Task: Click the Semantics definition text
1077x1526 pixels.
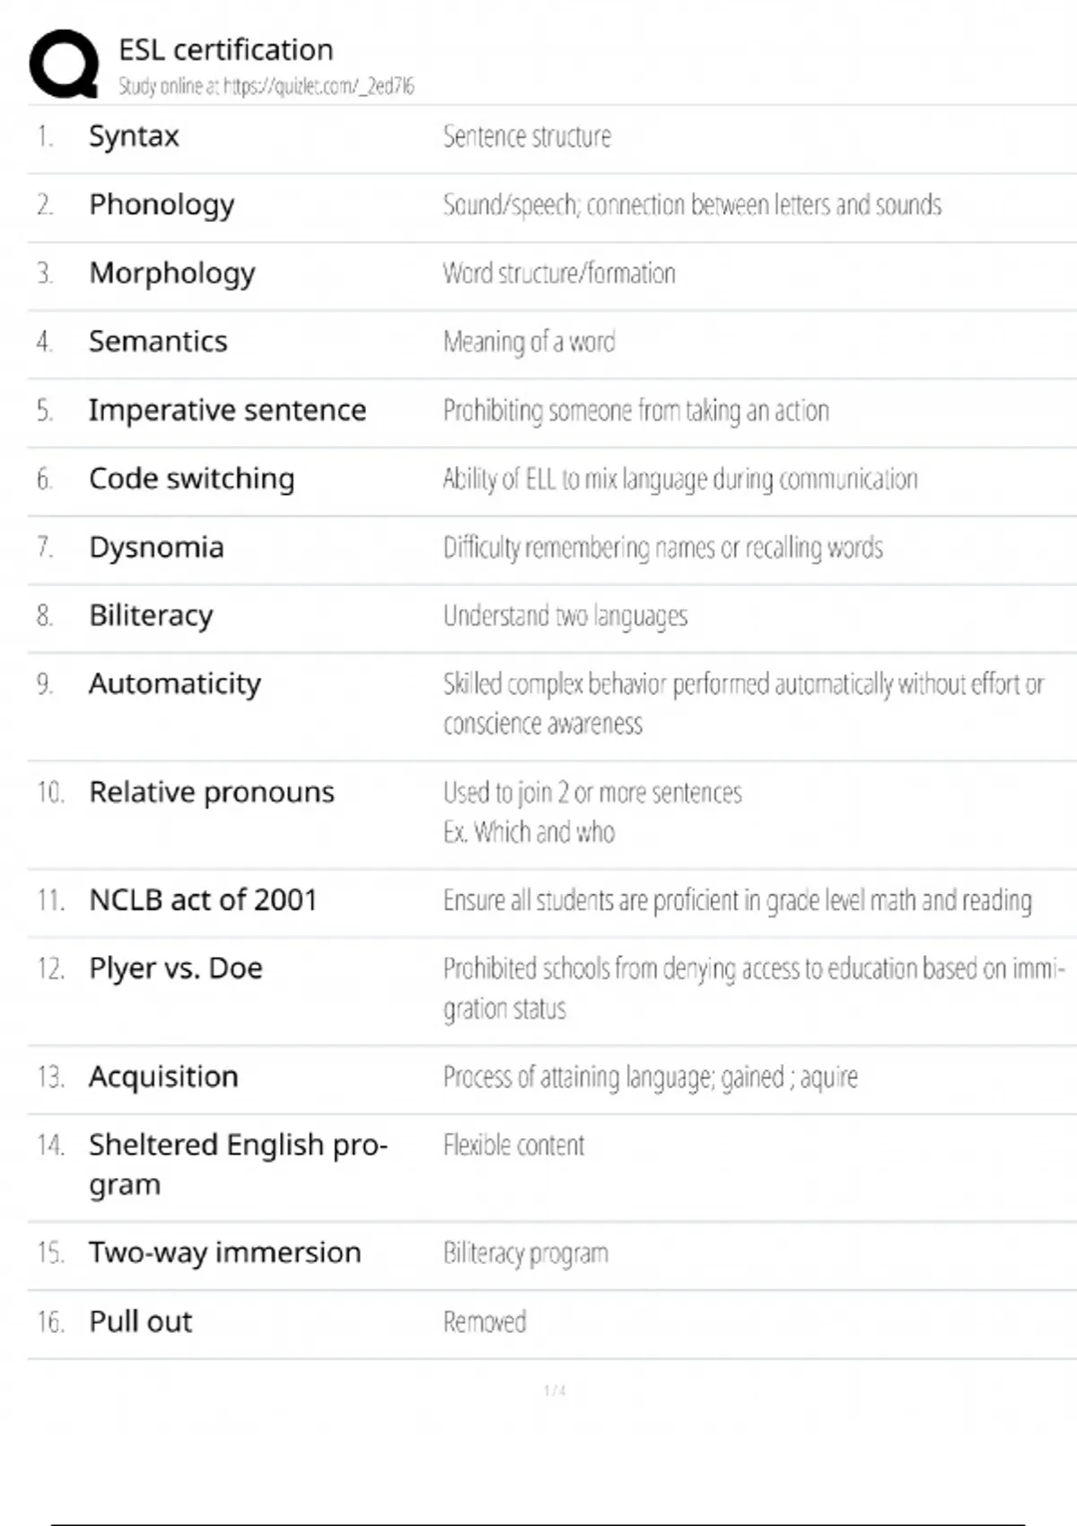Action: coord(530,342)
